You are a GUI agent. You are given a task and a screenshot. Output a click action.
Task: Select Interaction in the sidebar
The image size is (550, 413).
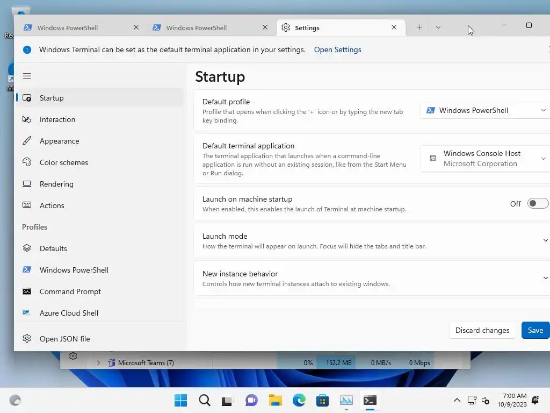(x=99, y=119)
